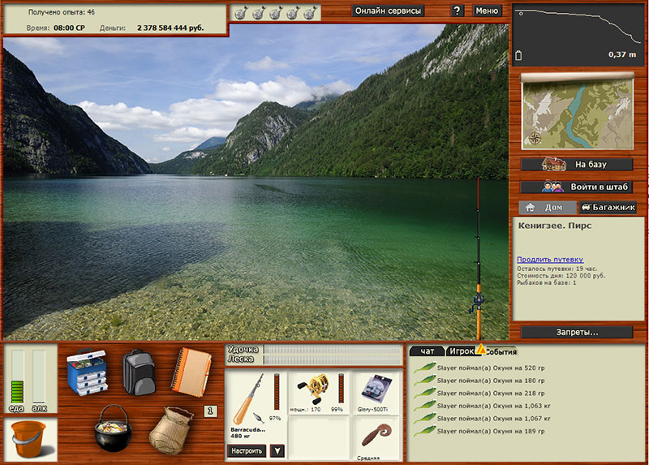Click the time value 08:00 СР
Viewport: 649px width, 465px height.
69,28
